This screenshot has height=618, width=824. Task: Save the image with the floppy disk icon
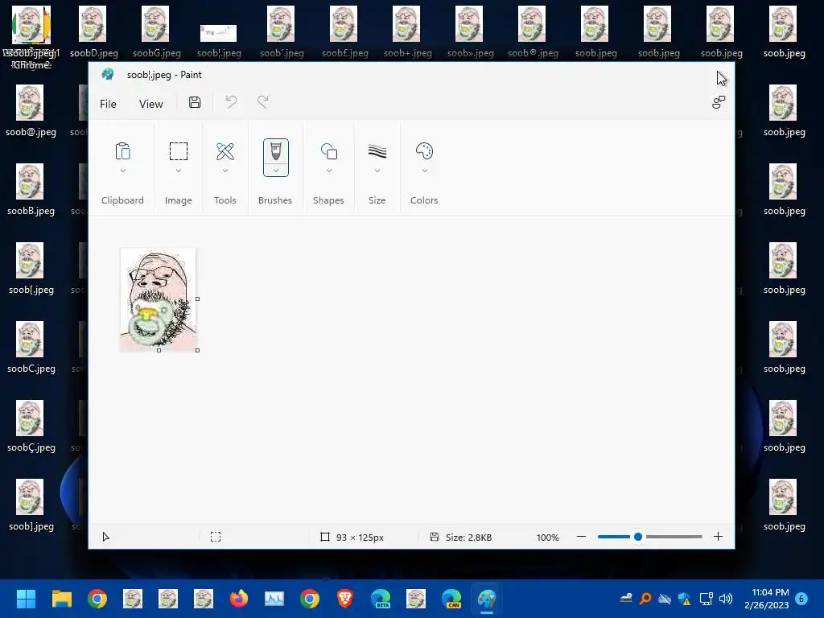click(195, 102)
